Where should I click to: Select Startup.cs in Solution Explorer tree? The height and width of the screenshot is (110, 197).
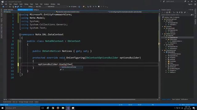click(x=173, y=72)
